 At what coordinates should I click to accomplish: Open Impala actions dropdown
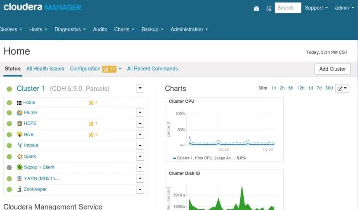coord(140,145)
